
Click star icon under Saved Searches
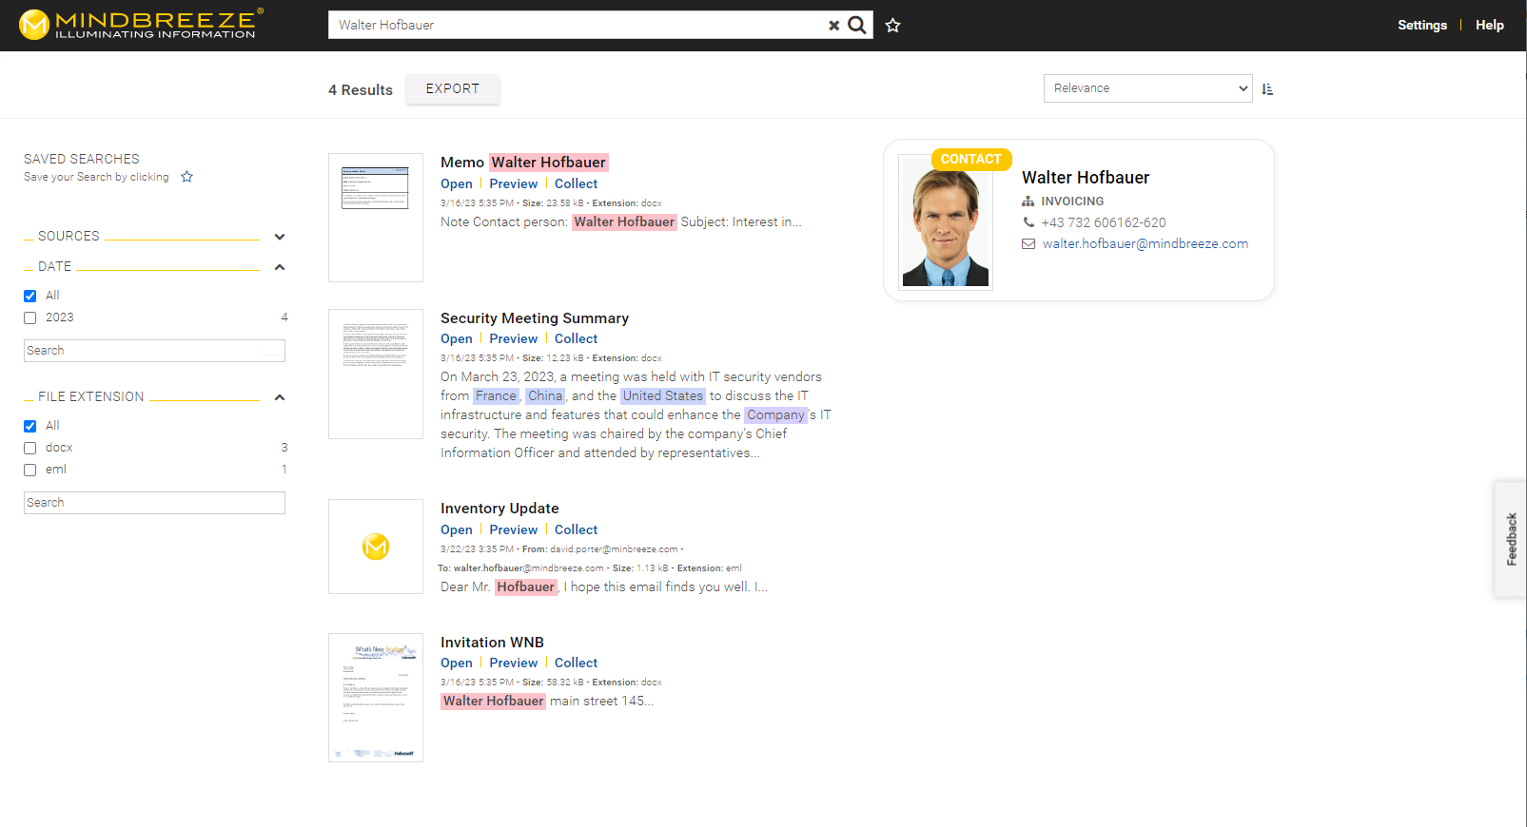coord(187,177)
